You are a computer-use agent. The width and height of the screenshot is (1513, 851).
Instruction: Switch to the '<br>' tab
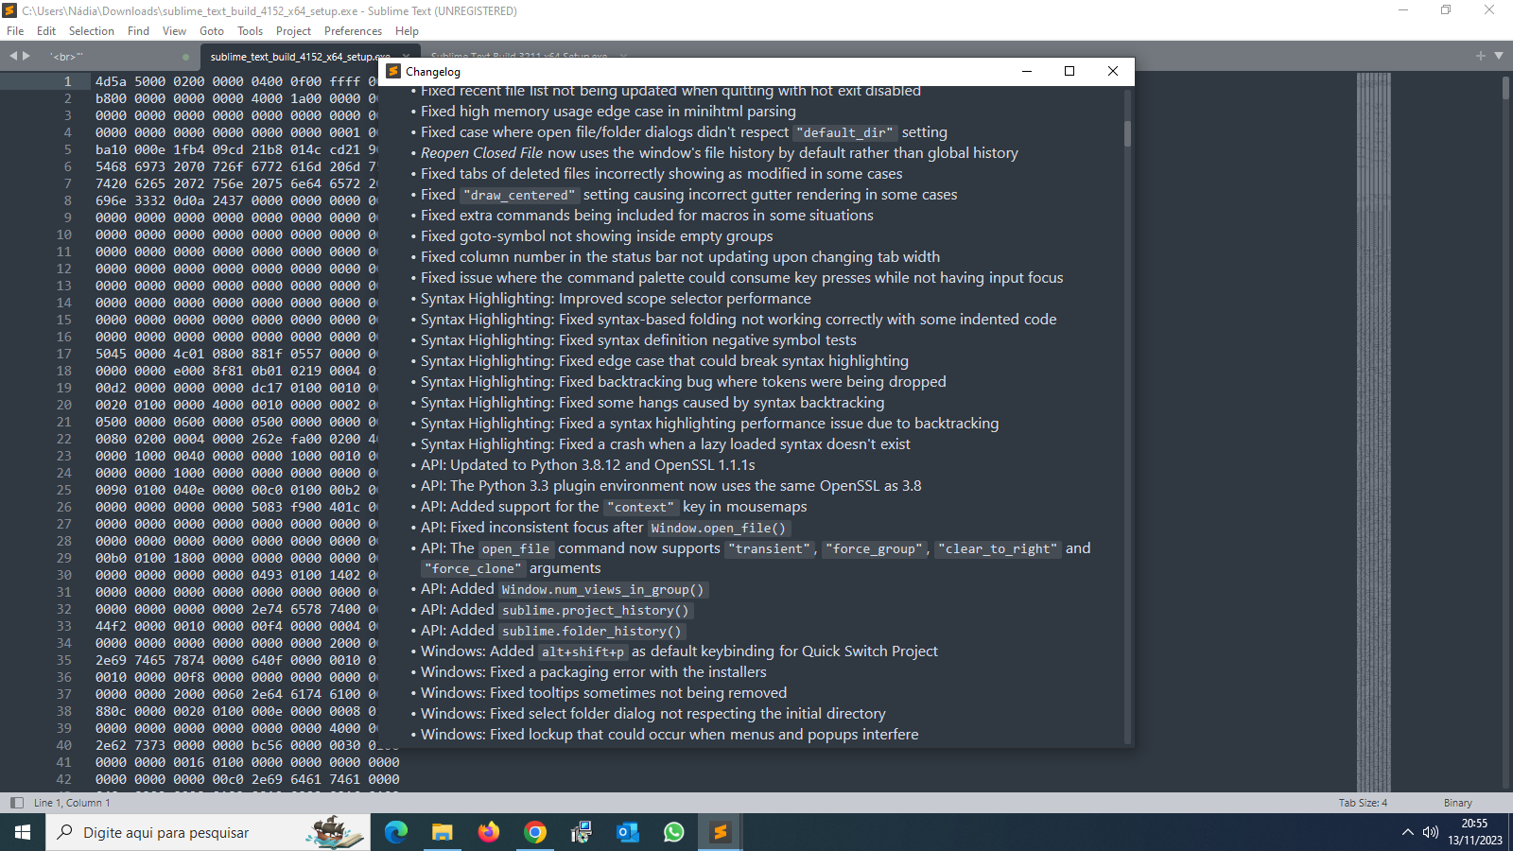[x=113, y=57]
